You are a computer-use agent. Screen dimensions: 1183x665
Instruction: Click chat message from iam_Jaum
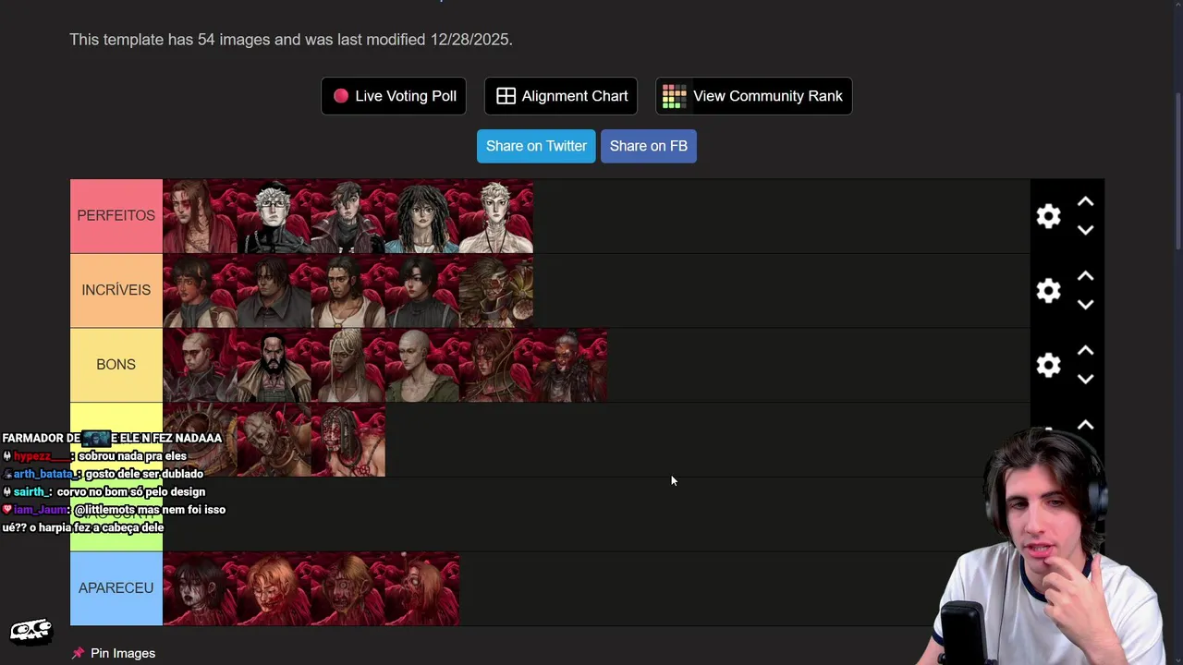point(114,518)
